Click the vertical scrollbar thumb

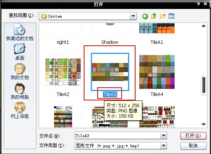[203, 85]
